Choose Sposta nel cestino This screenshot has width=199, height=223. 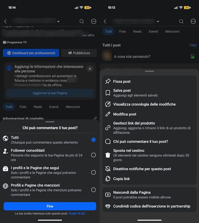(149, 155)
